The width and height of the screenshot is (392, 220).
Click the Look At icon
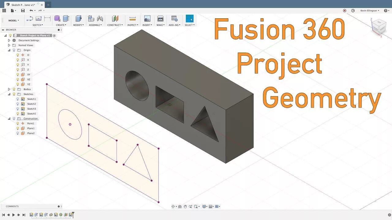coord(180,207)
